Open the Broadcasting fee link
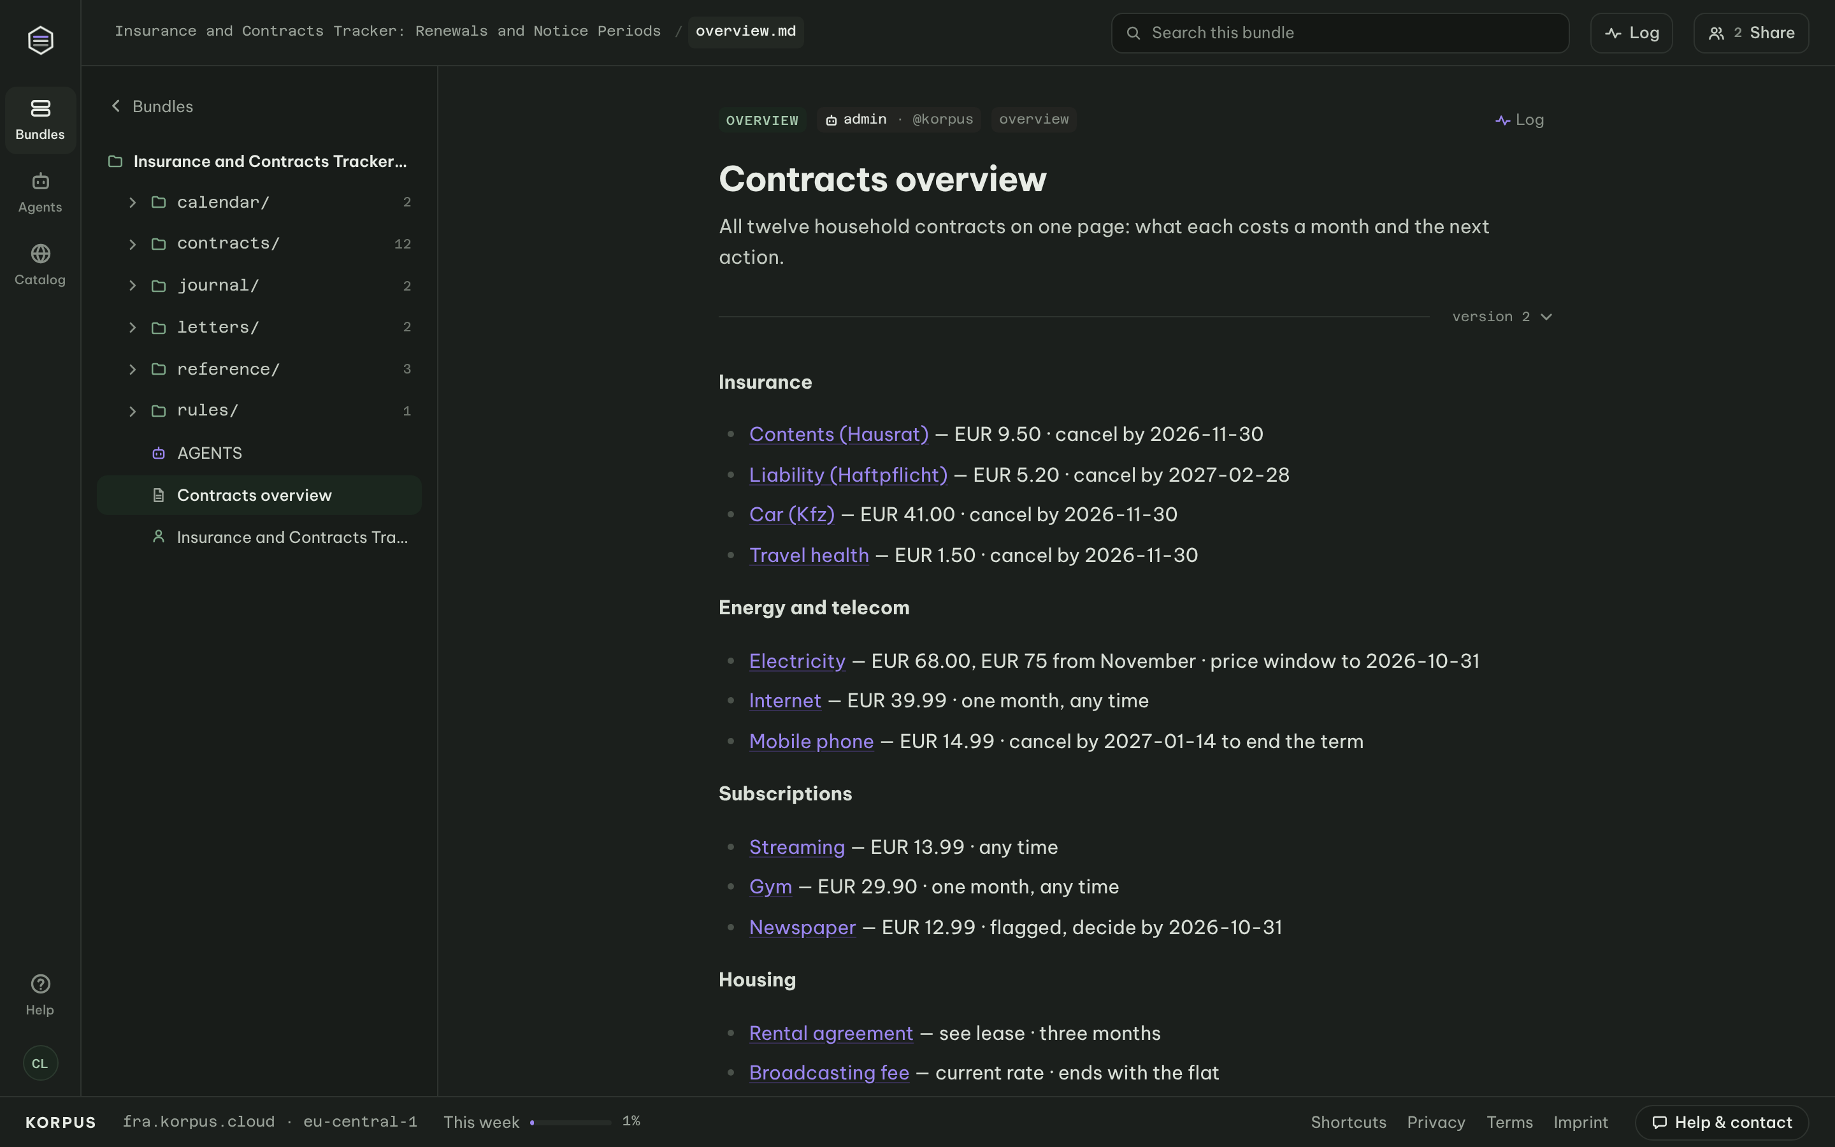 (x=829, y=1074)
